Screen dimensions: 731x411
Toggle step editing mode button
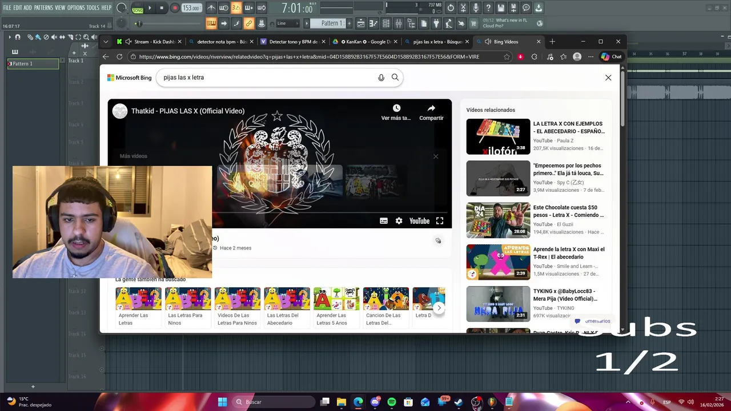click(x=236, y=23)
